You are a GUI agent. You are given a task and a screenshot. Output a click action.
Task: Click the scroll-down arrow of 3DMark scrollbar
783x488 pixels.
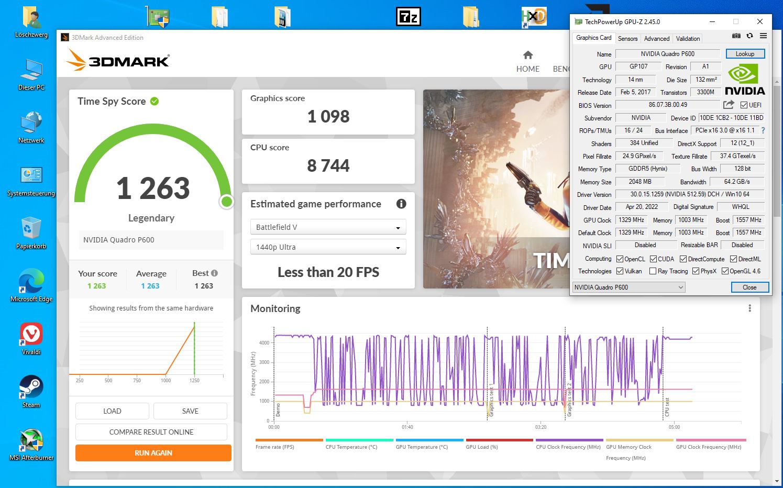[777, 481]
